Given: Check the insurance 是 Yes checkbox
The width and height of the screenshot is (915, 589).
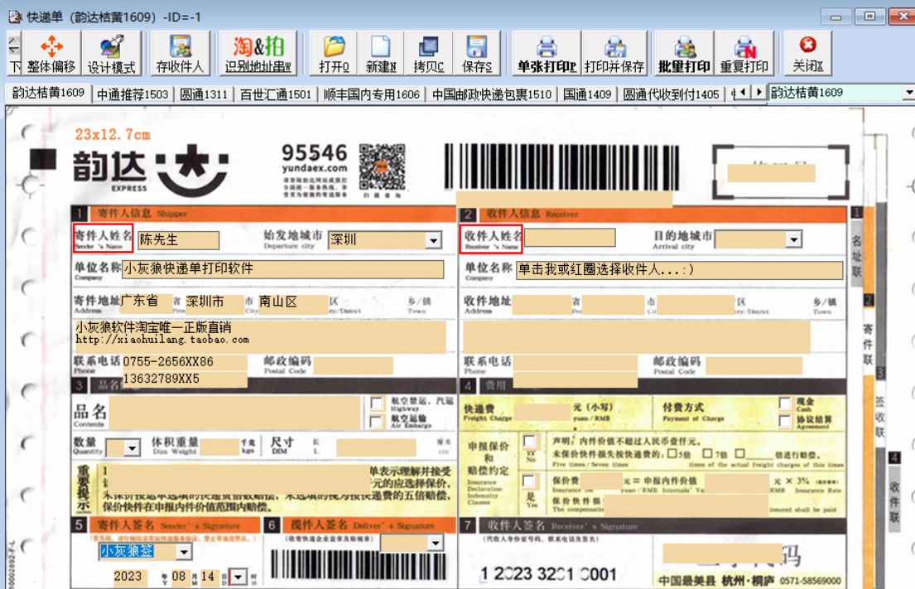Looking at the screenshot, I should point(528,481).
